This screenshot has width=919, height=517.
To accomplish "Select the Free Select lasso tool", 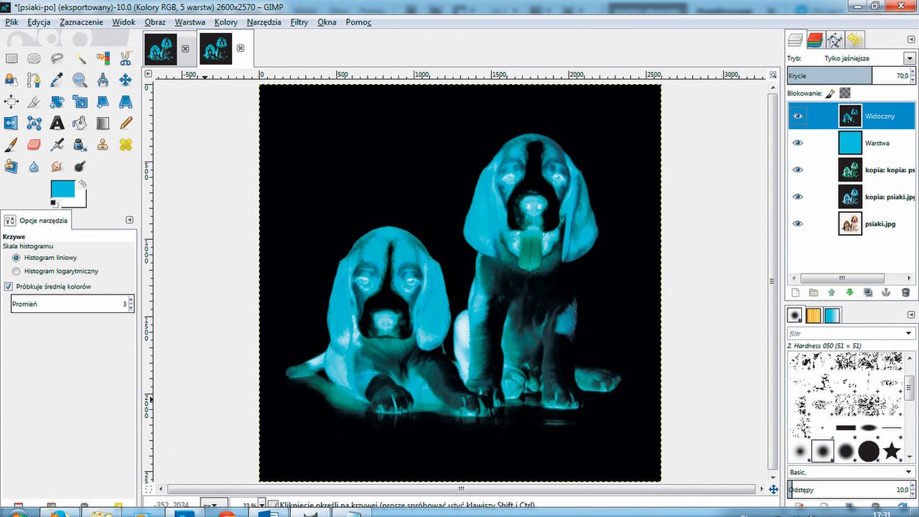I will (x=57, y=58).
